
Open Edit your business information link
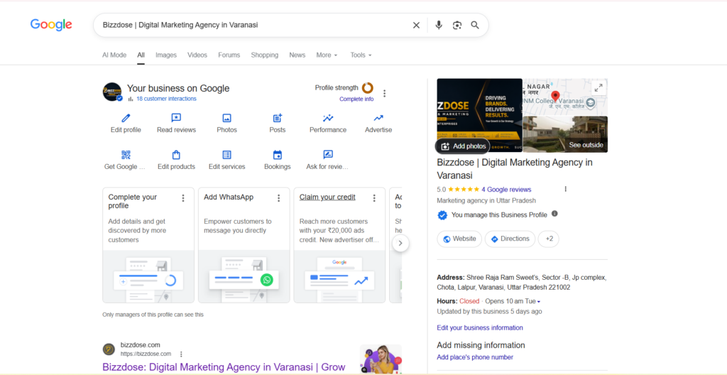click(x=480, y=327)
